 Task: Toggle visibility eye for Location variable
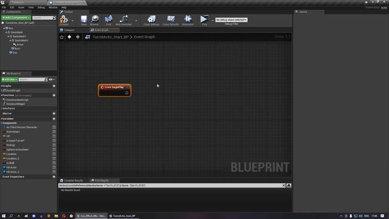click(x=54, y=154)
